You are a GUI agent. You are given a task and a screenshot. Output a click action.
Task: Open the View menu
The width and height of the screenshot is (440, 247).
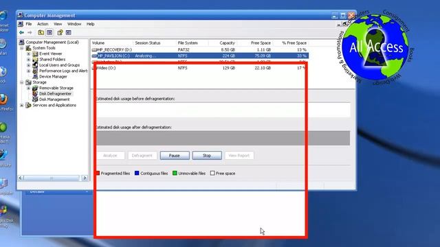[x=58, y=24]
